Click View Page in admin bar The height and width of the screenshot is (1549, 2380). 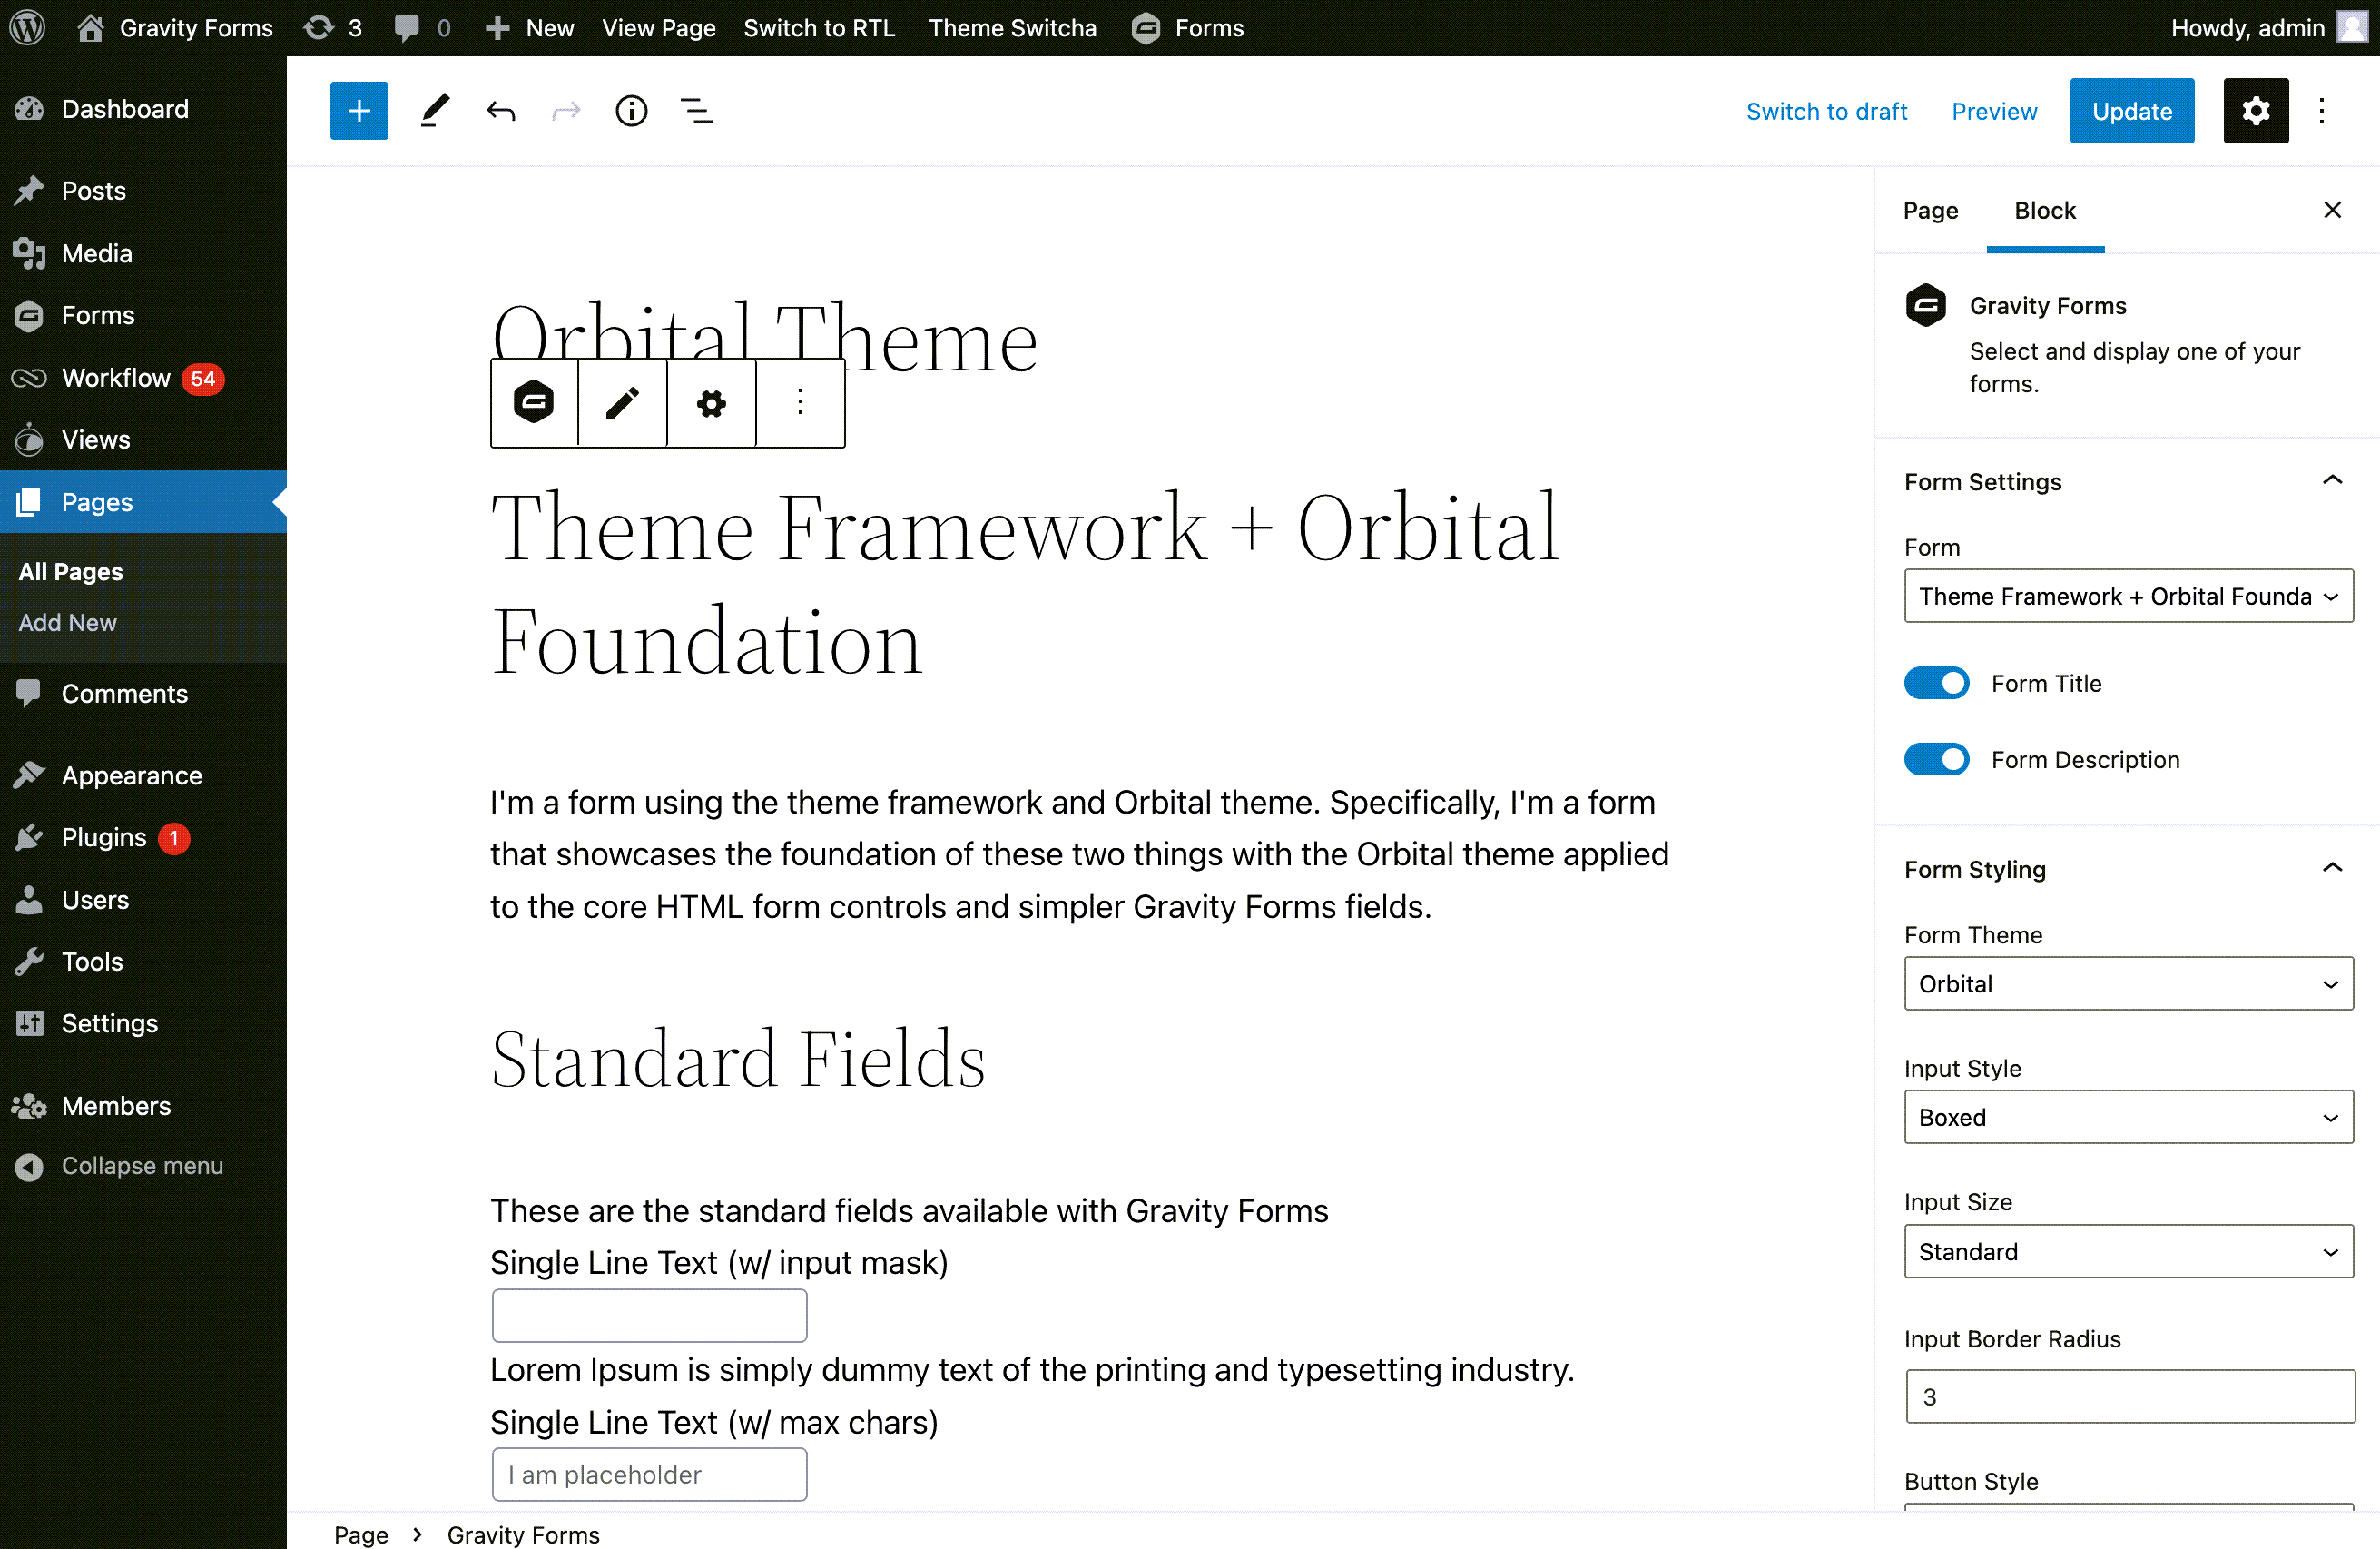[658, 27]
